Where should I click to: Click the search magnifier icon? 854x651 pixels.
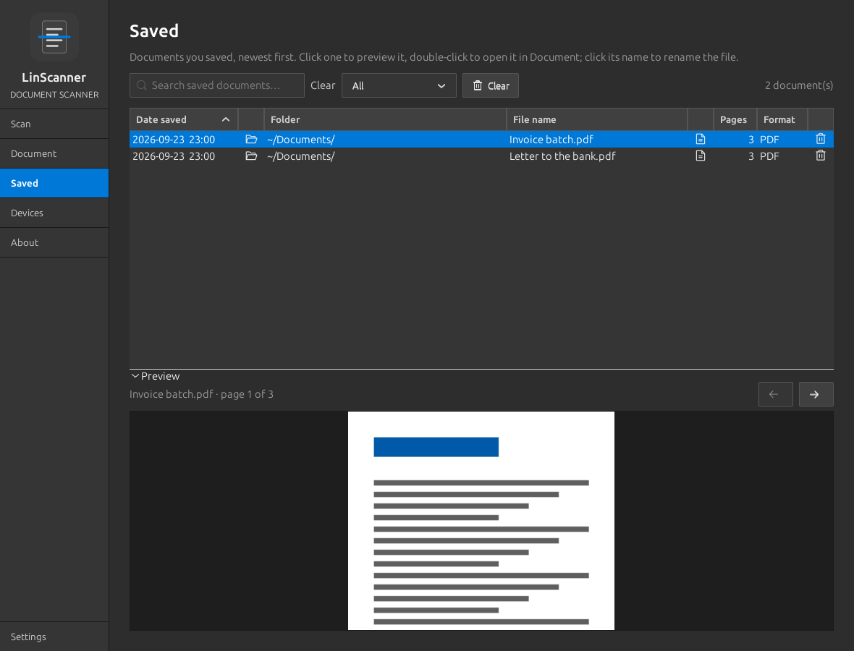[142, 85]
